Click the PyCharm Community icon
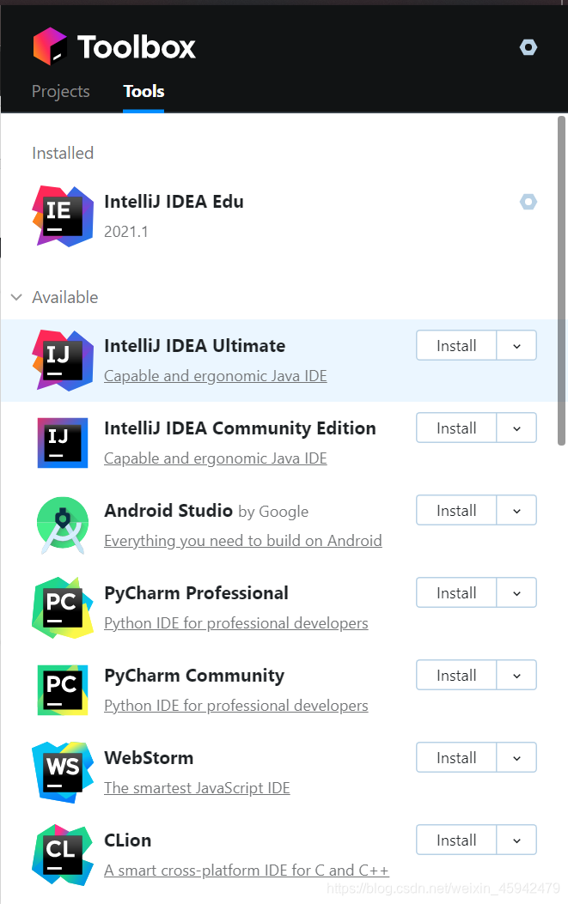Image resolution: width=568 pixels, height=904 pixels. (63, 690)
